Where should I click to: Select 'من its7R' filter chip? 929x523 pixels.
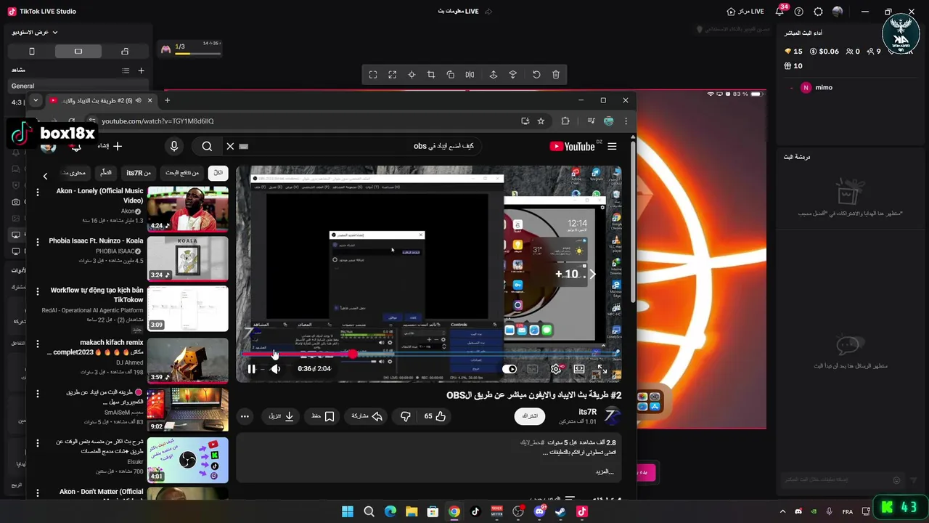point(139,173)
